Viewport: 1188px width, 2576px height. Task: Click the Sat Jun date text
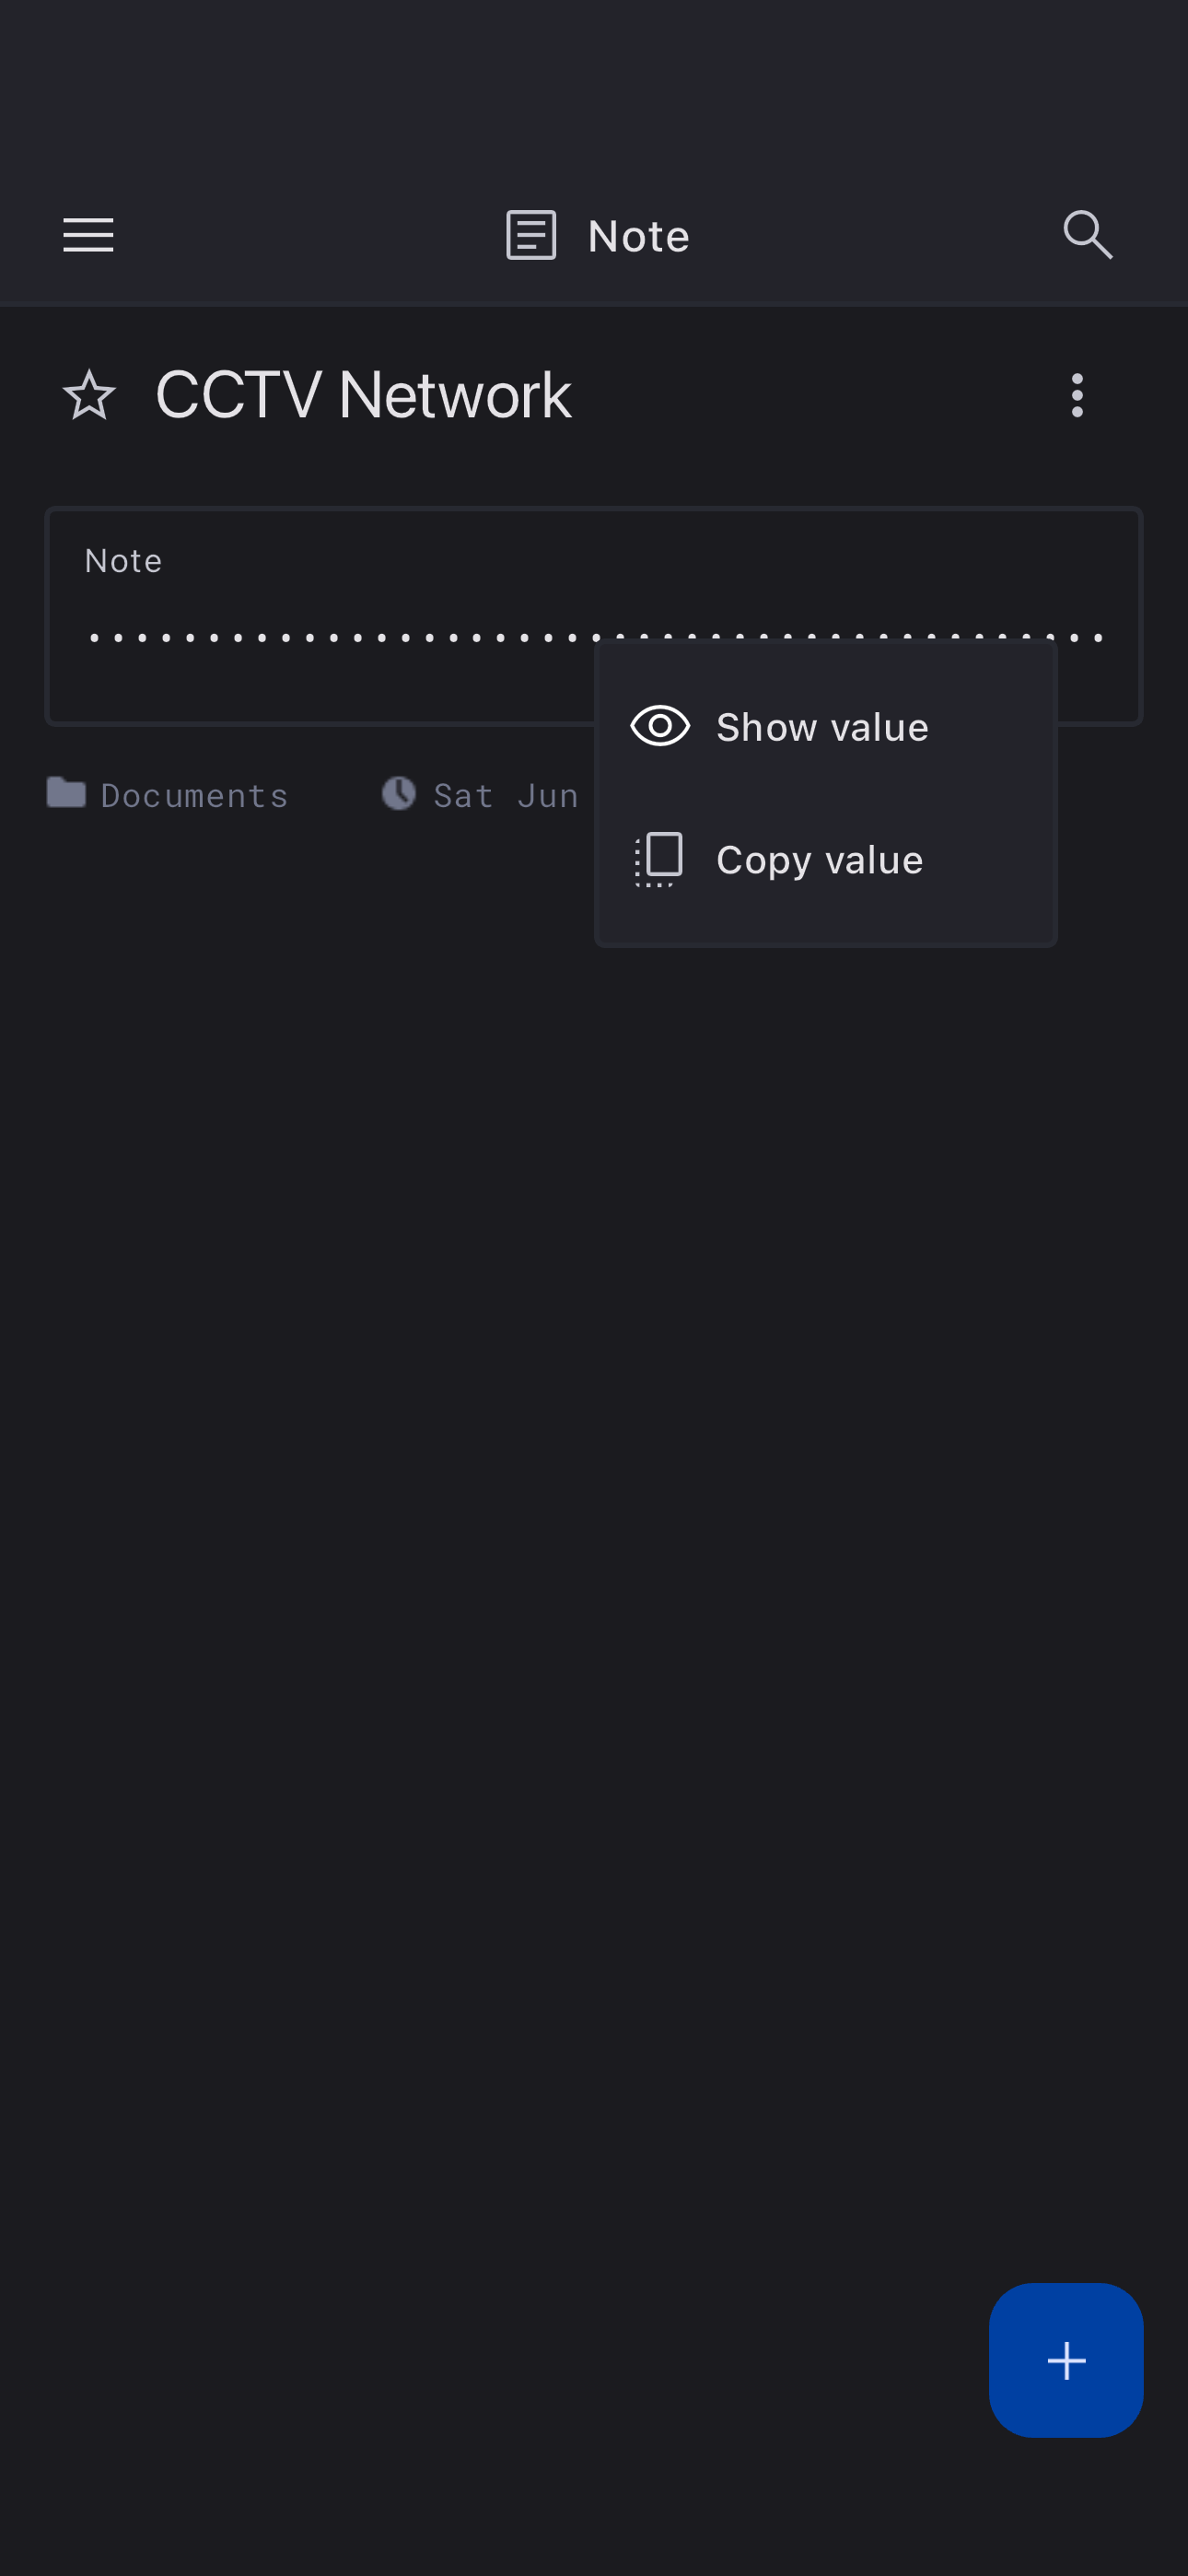505,796
